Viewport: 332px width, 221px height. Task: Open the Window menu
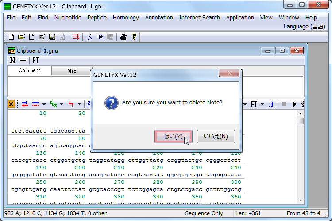click(289, 18)
